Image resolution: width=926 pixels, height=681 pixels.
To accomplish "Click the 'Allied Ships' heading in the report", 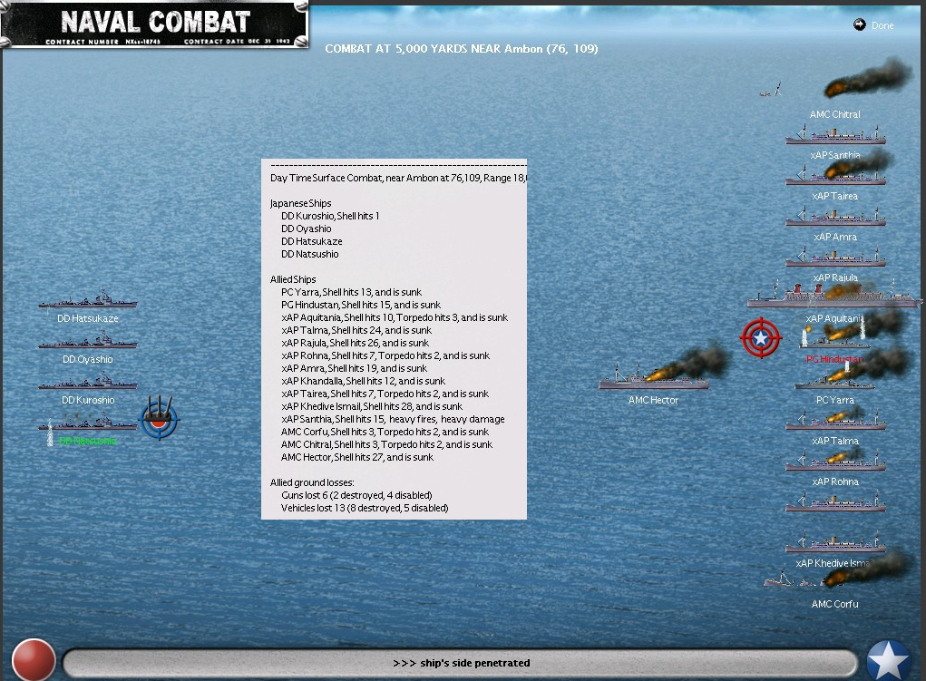I will [293, 279].
